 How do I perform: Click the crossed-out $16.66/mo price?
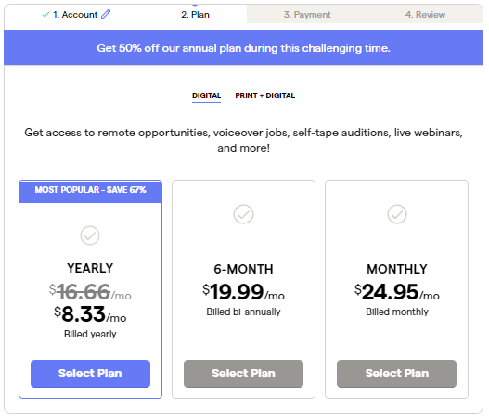pos(90,292)
